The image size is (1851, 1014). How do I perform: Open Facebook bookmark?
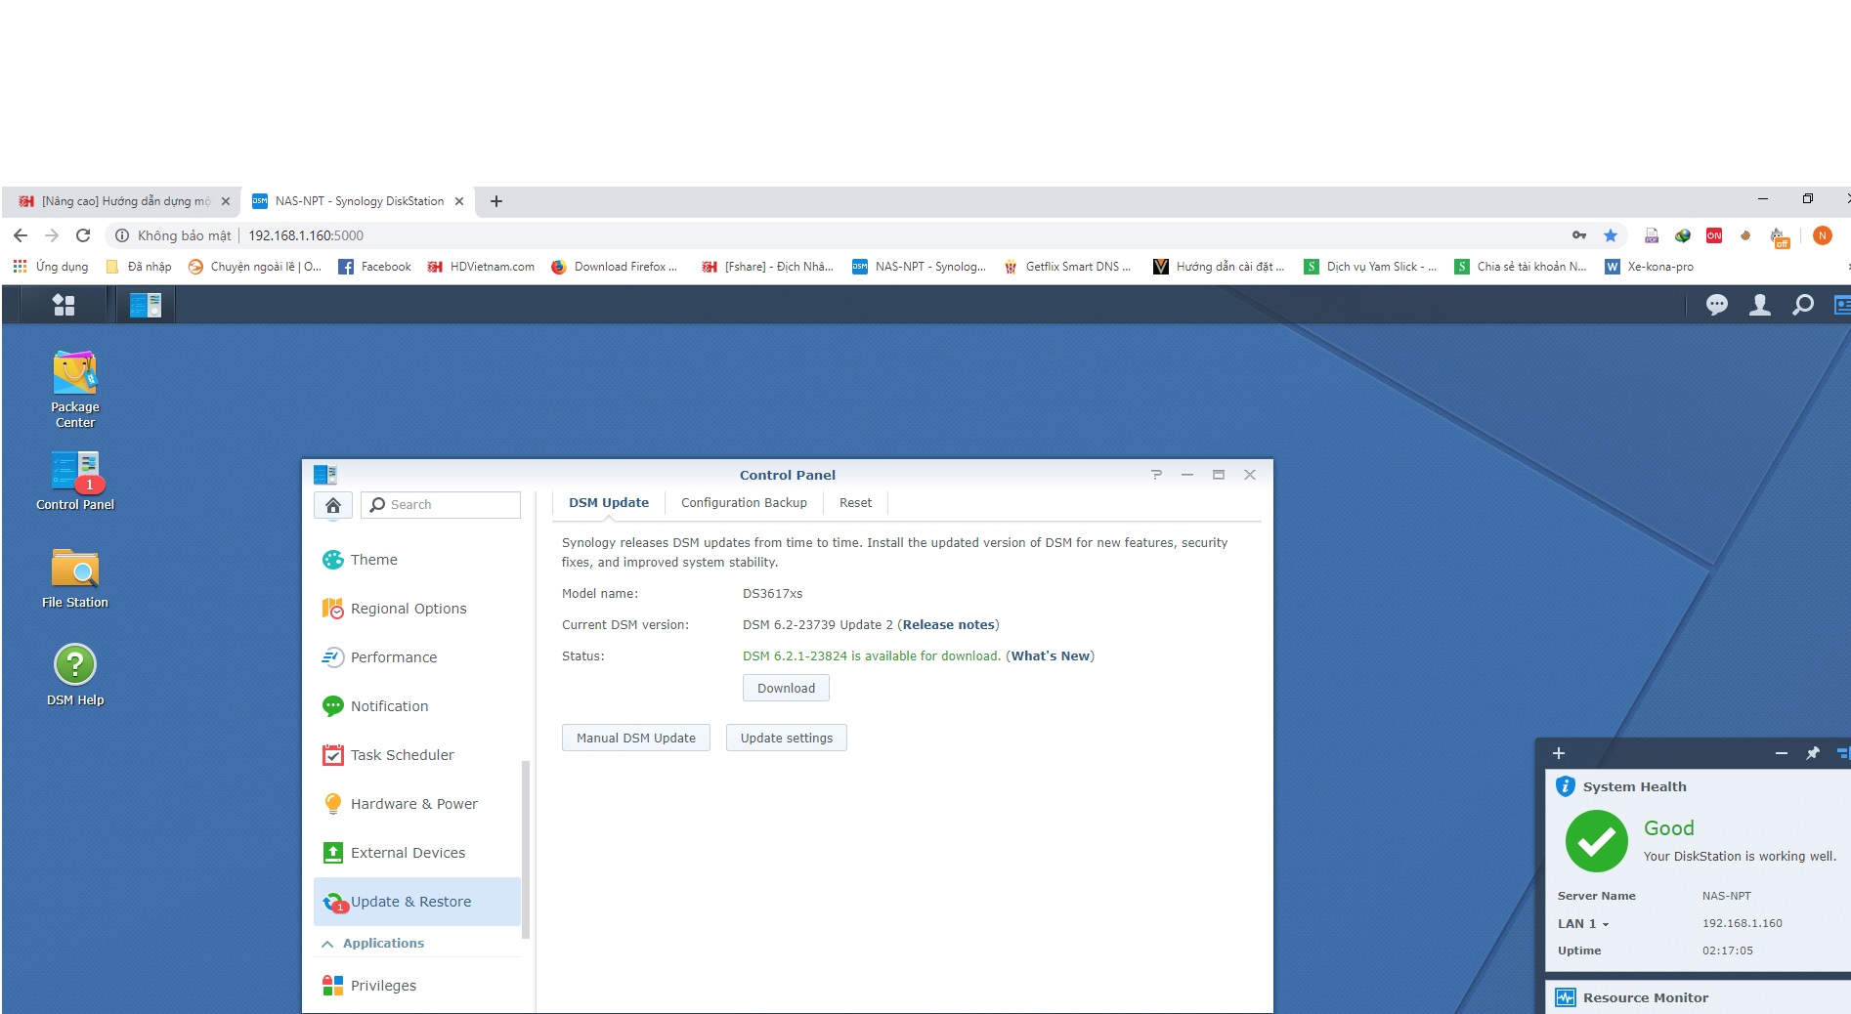click(374, 267)
